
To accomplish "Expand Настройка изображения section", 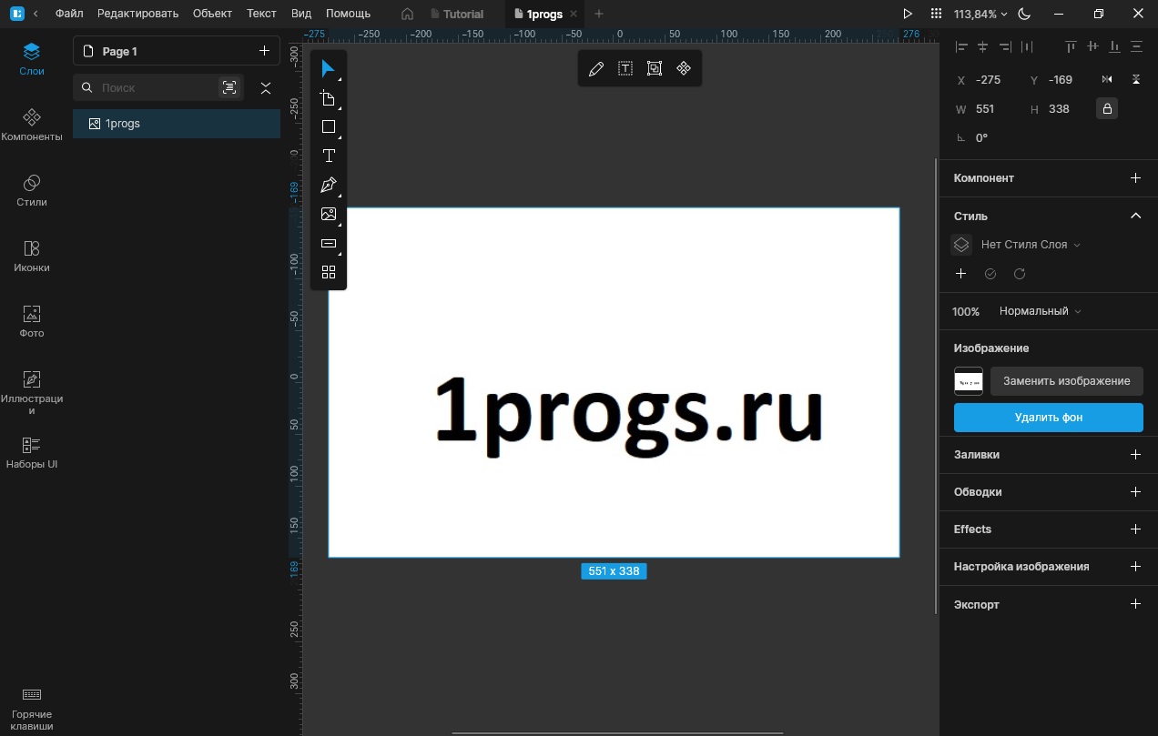I will pos(1135,566).
